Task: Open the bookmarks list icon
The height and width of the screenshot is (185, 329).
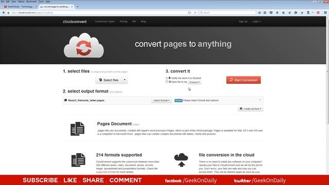Action: (x=265, y=12)
